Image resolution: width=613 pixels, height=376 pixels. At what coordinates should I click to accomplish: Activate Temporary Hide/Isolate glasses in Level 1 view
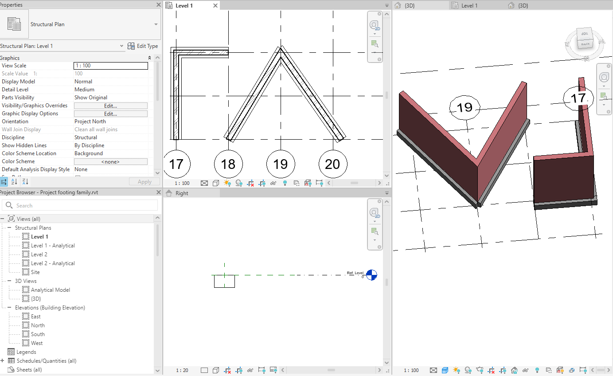coord(273,183)
